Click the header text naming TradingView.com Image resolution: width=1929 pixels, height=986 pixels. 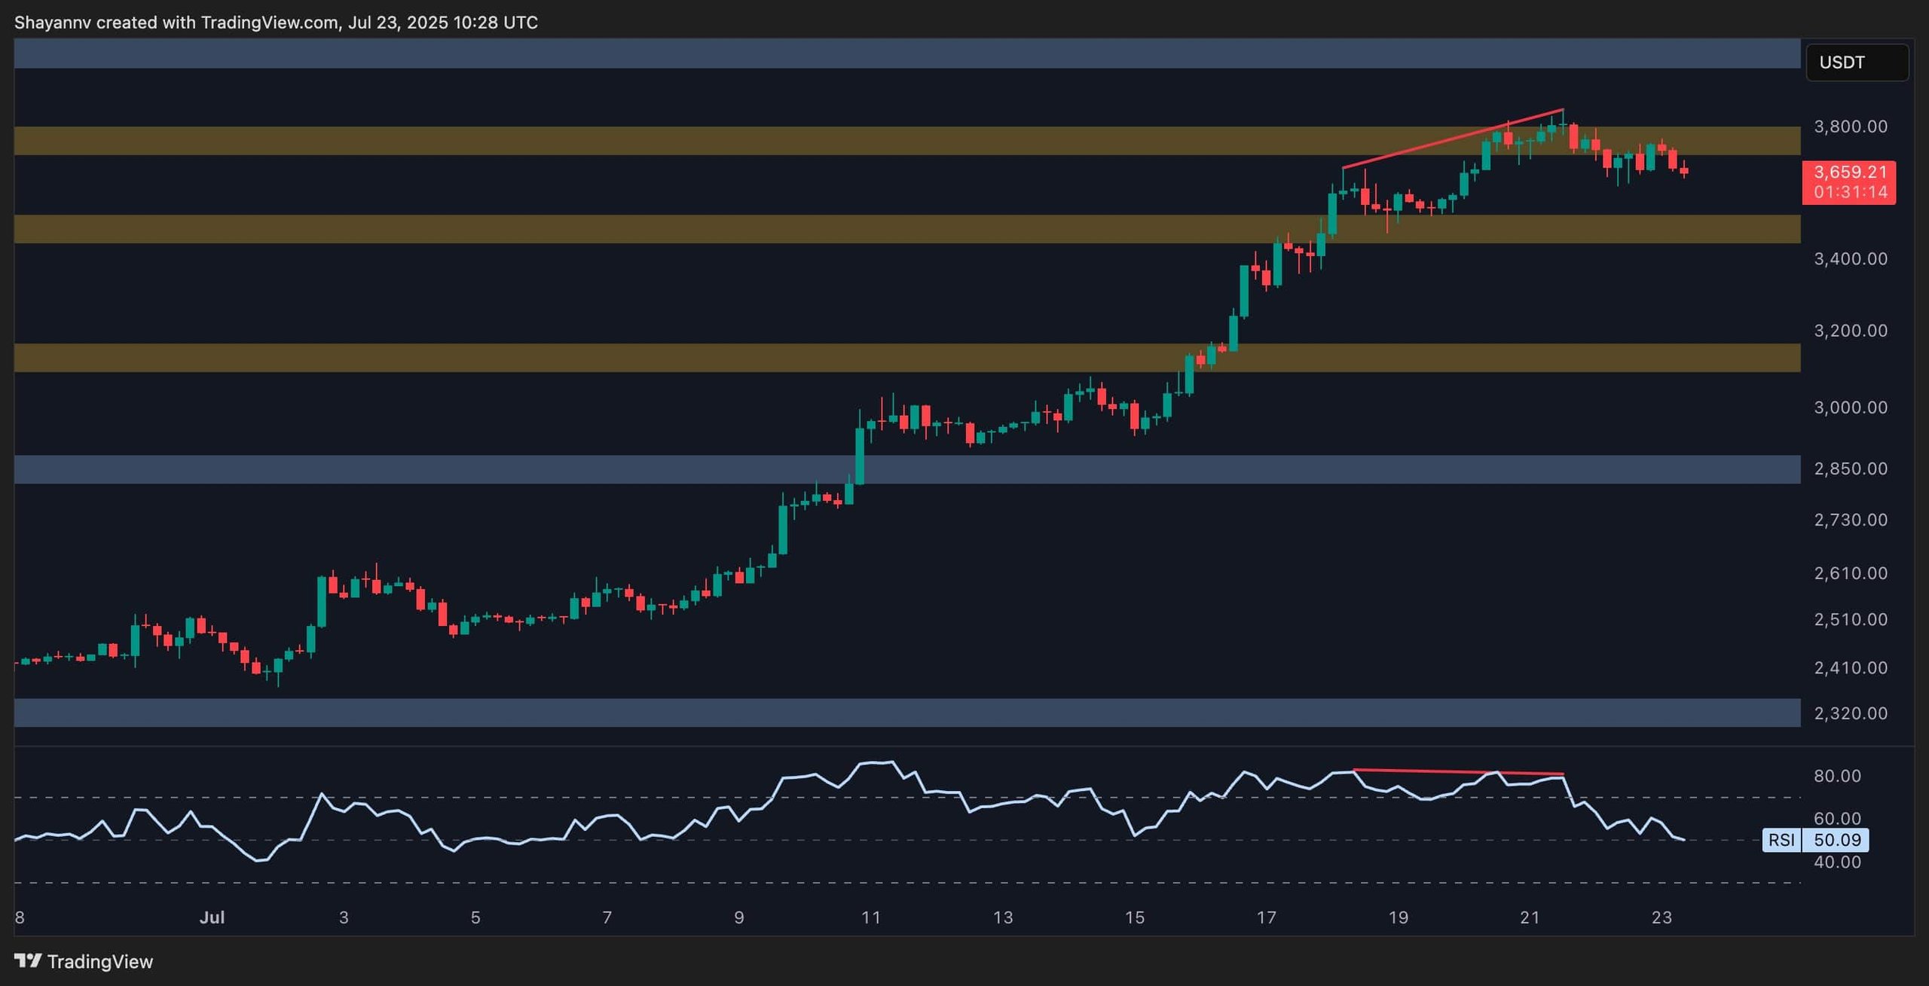(x=270, y=23)
